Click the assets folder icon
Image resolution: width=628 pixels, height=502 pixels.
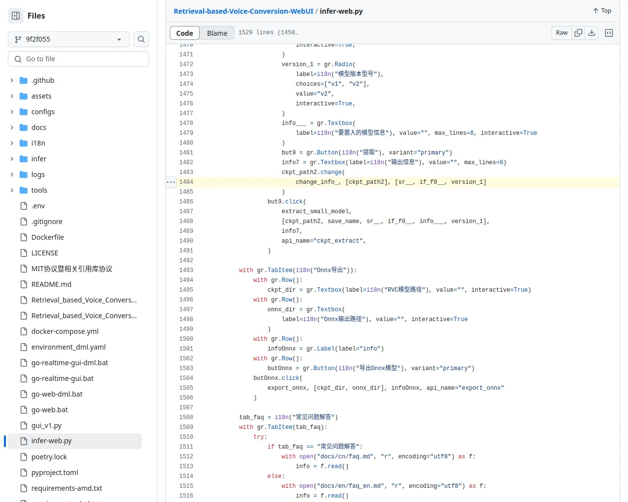pyautogui.click(x=24, y=96)
